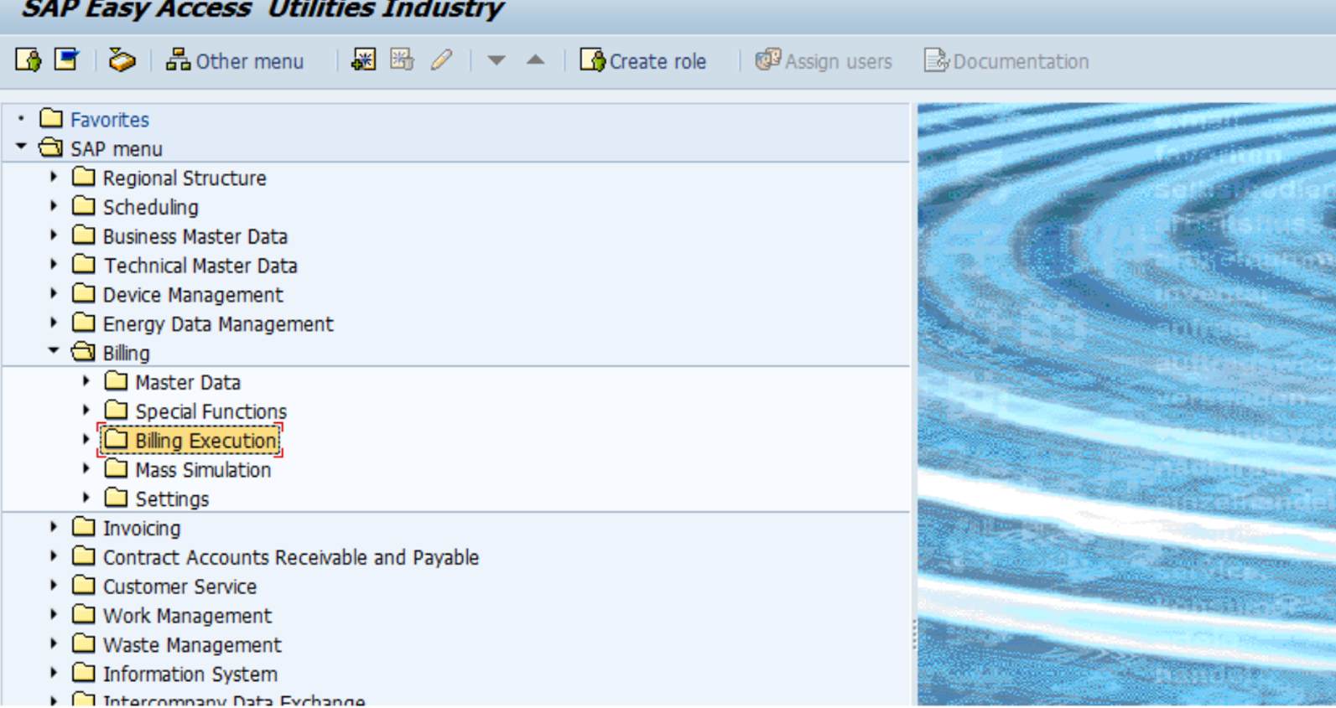The image size is (1336, 708).
Task: Click the Scheduling folder icon
Action: pyautogui.click(x=83, y=206)
